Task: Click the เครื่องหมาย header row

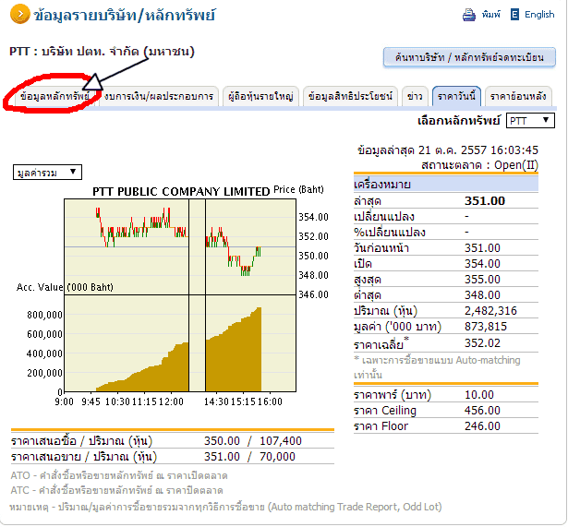Action: point(446,185)
